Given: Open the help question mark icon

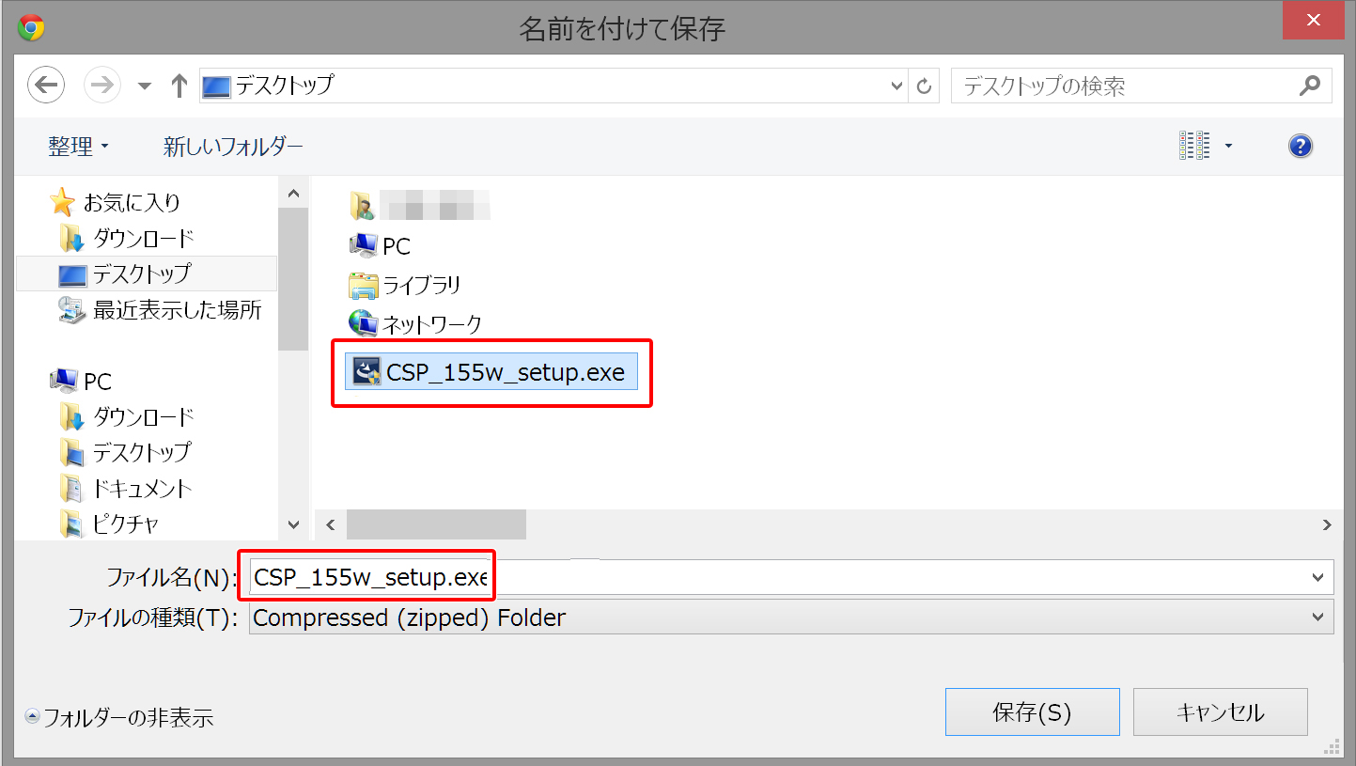Looking at the screenshot, I should [x=1301, y=146].
